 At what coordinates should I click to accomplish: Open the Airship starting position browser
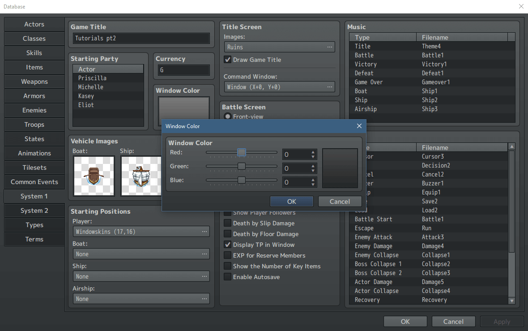[205, 299]
